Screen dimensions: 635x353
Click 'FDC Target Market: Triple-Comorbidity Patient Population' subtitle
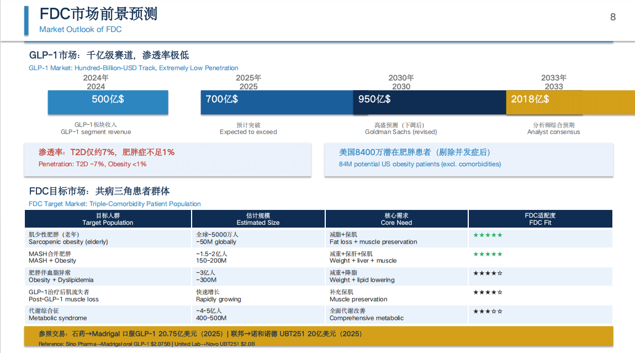115,204
